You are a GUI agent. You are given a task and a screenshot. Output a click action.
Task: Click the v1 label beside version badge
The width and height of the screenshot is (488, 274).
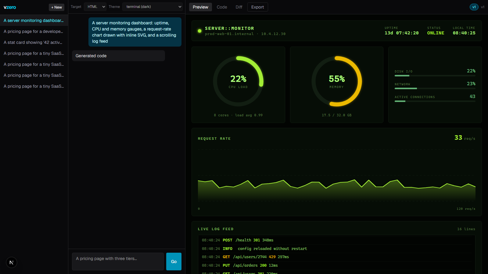point(483,7)
